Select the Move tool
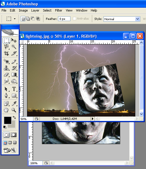Screen dimensions: 146x169 pos(14,41)
